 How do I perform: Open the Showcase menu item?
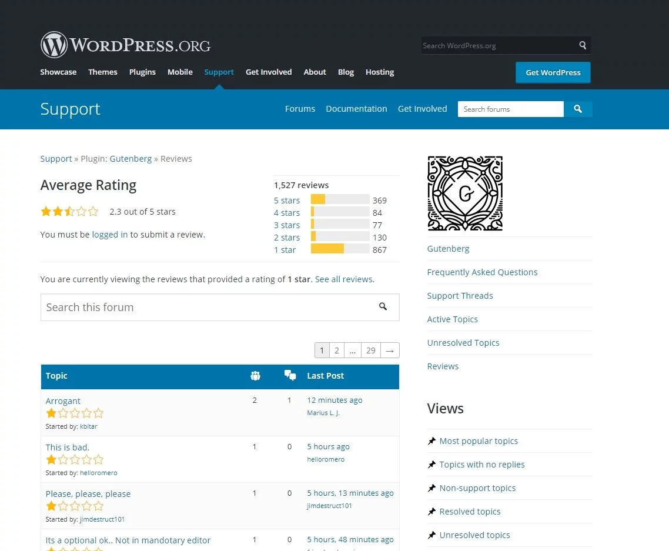58,72
